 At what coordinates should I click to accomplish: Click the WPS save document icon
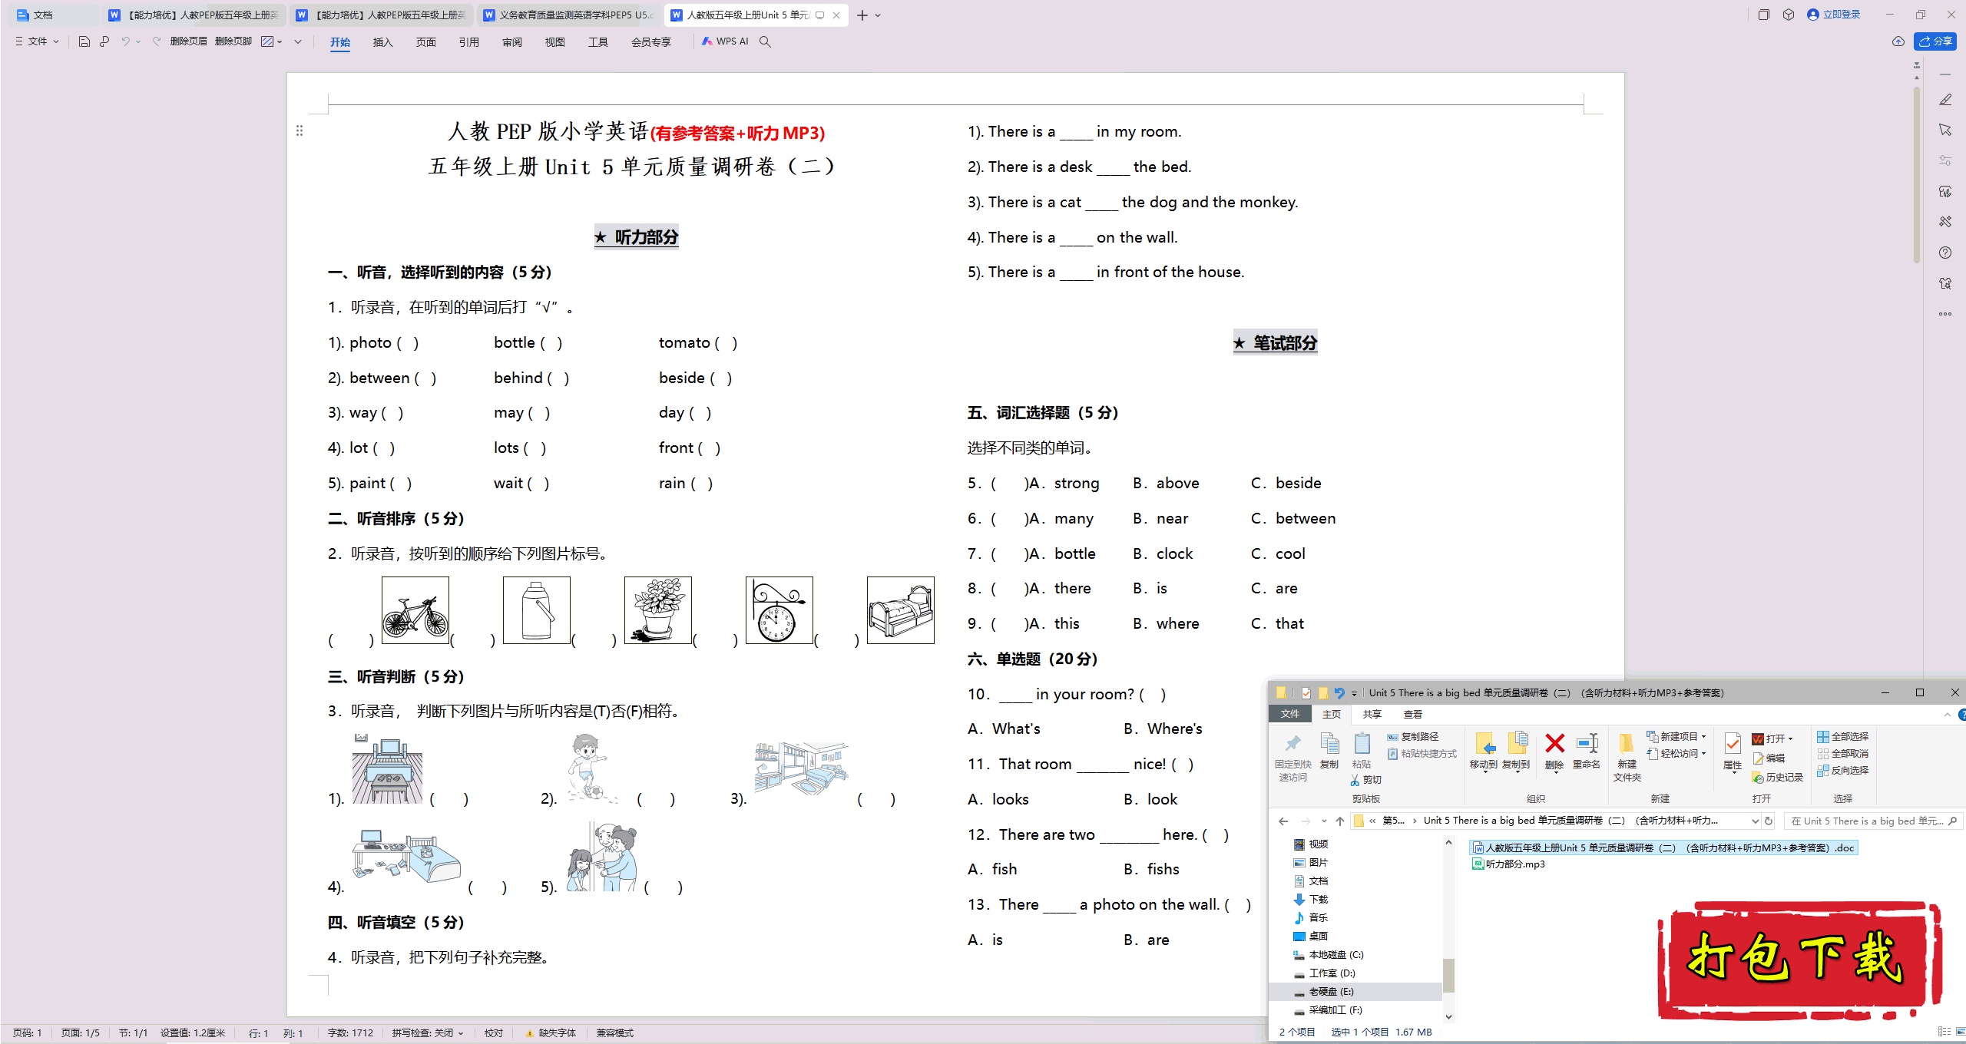coord(84,41)
